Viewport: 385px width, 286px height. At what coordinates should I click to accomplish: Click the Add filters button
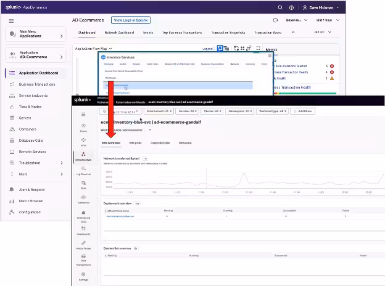(303, 111)
